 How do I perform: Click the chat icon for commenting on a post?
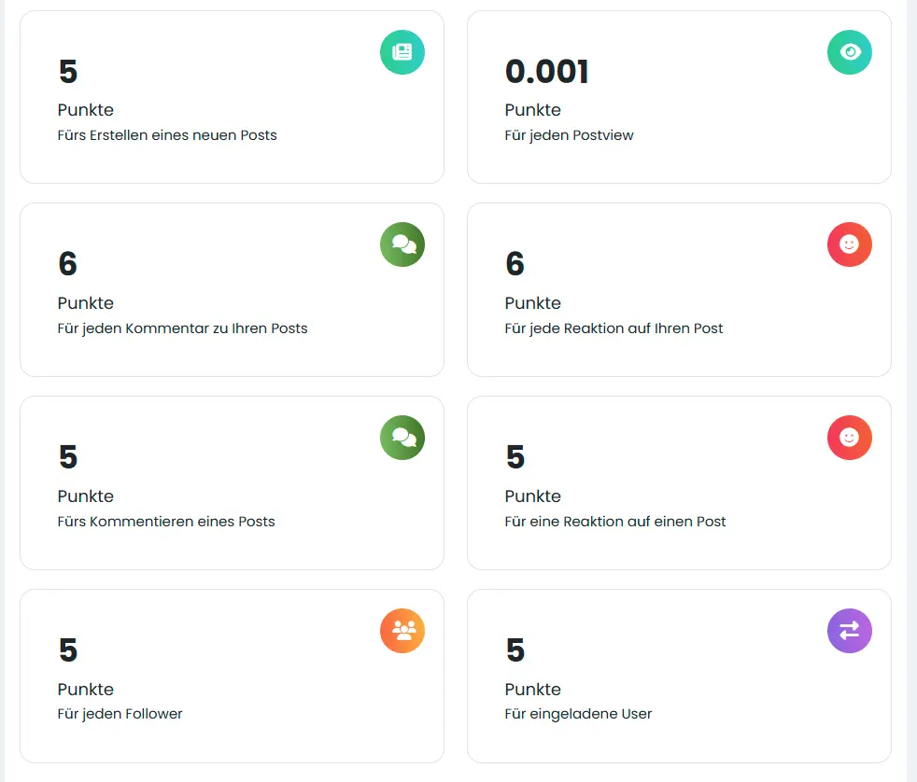pos(402,438)
